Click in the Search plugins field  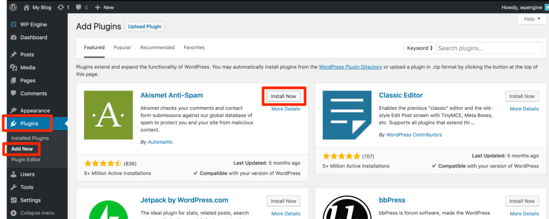pos(489,48)
